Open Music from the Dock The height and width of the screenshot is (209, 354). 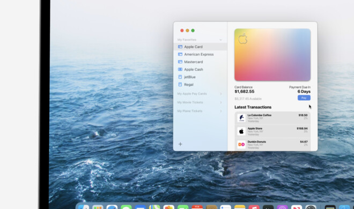tap(254, 207)
